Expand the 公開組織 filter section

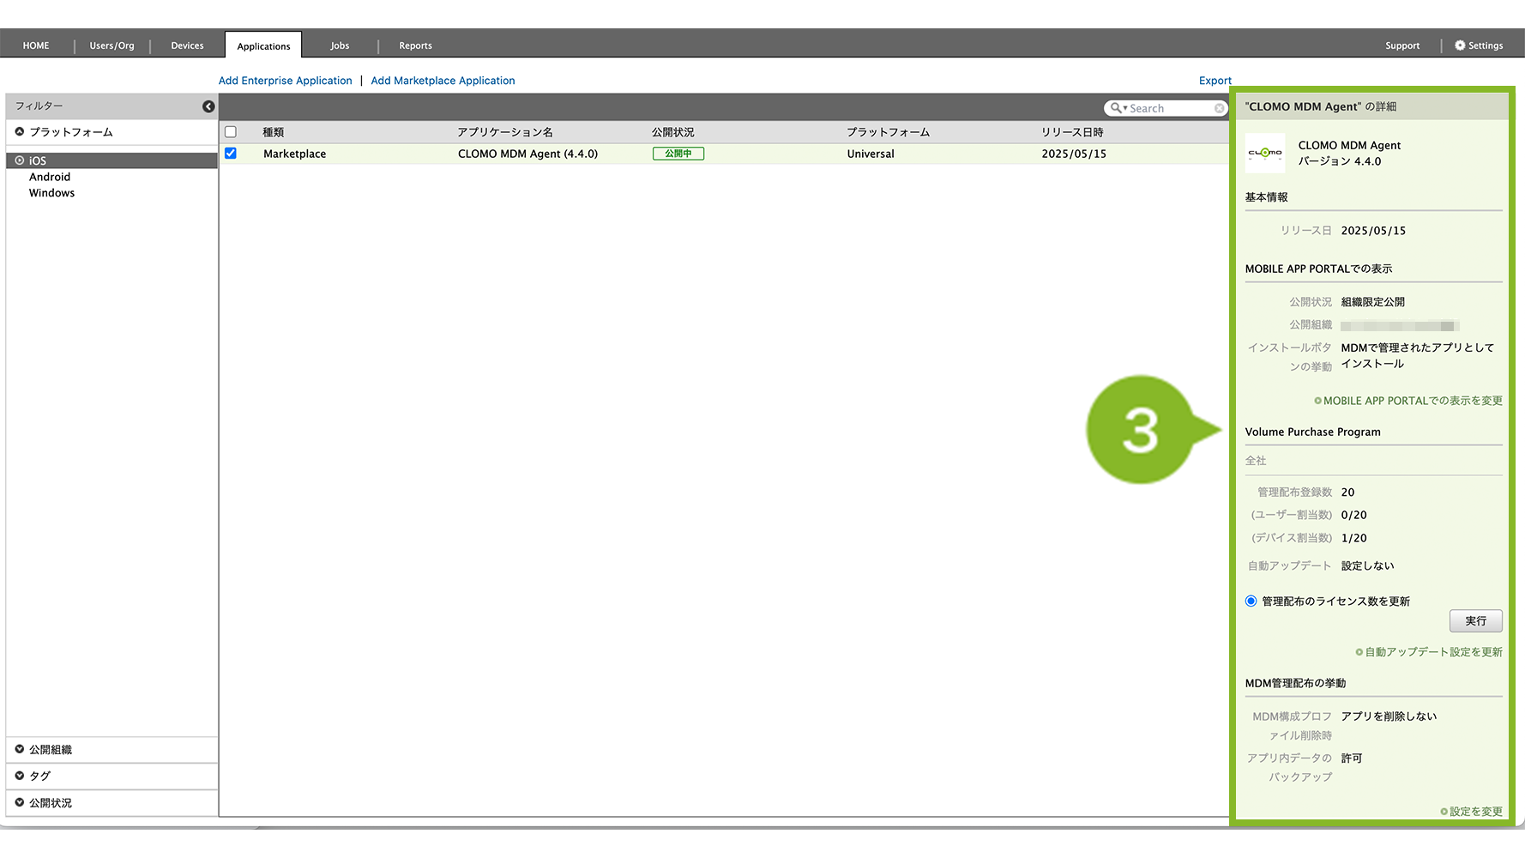click(x=20, y=749)
